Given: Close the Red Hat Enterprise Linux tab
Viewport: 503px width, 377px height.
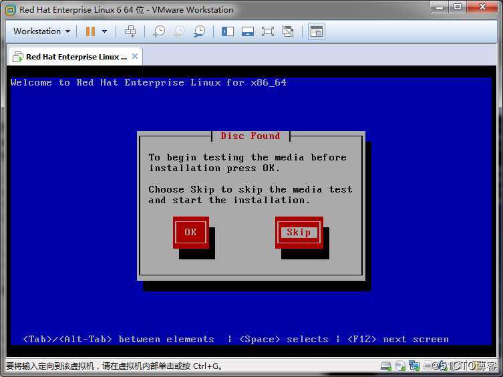Looking at the screenshot, I should click(135, 56).
